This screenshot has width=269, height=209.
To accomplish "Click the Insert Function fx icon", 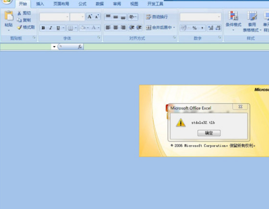I will (80, 47).
